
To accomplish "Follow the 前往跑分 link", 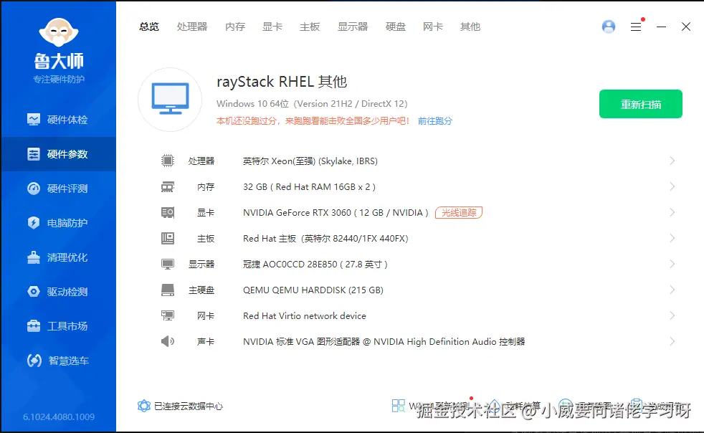I will point(435,121).
